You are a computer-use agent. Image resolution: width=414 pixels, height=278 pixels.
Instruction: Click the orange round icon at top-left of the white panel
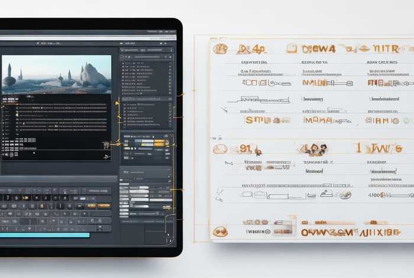220,49
